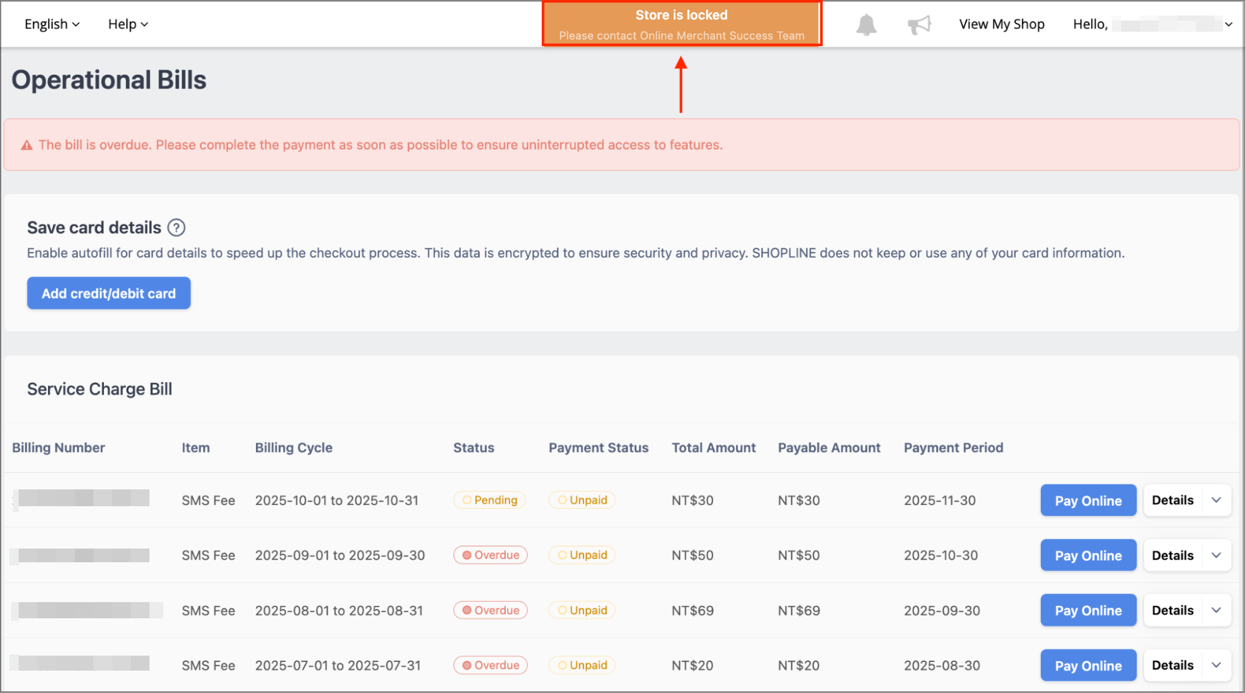
Task: Open the English language dropdown
Action: pos(52,24)
